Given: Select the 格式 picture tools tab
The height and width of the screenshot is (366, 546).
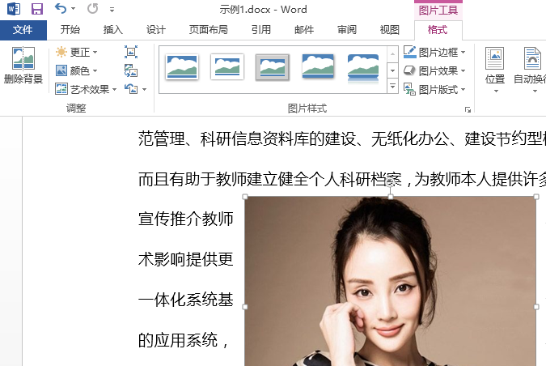Looking at the screenshot, I should click(x=438, y=30).
